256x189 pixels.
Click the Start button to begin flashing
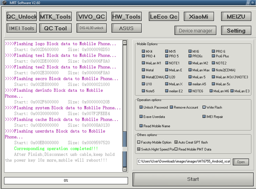(x=193, y=179)
